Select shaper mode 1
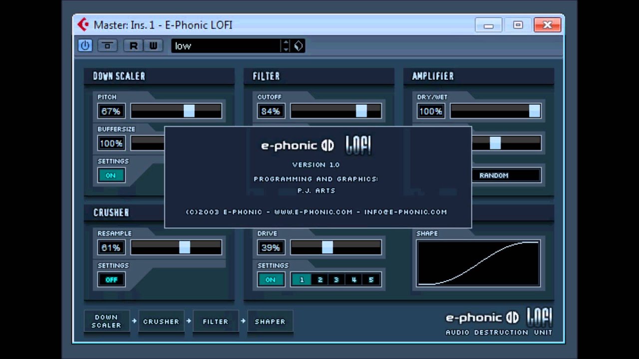This screenshot has width=639, height=359. 302,280
